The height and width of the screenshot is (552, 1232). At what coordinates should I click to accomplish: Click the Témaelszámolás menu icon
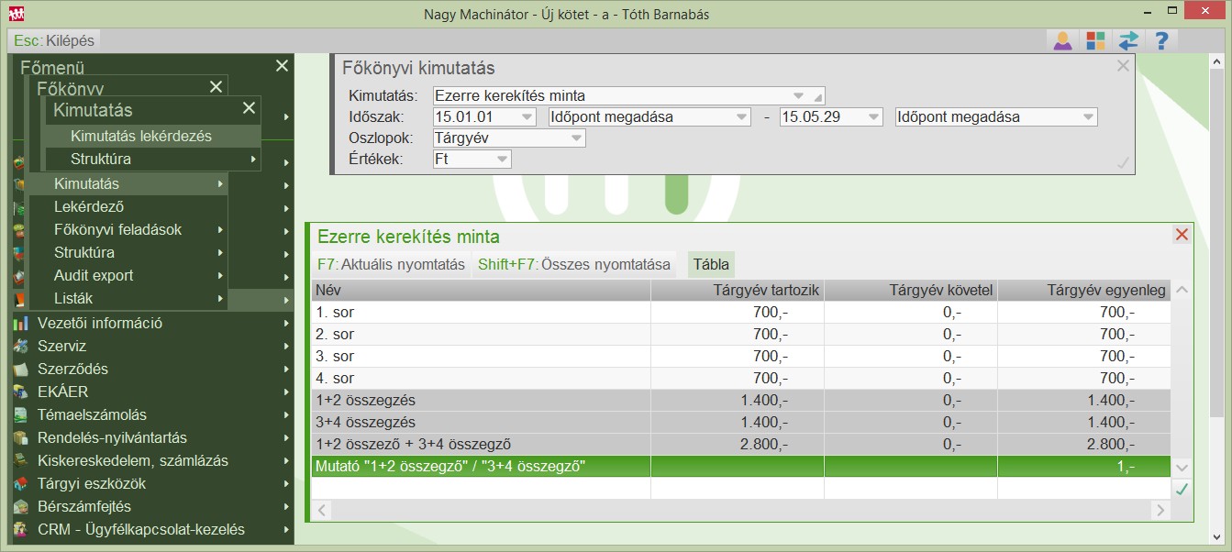coord(20,414)
